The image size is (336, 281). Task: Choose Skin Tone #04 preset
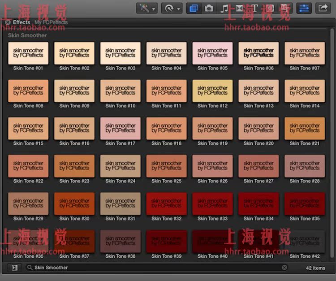[167, 53]
